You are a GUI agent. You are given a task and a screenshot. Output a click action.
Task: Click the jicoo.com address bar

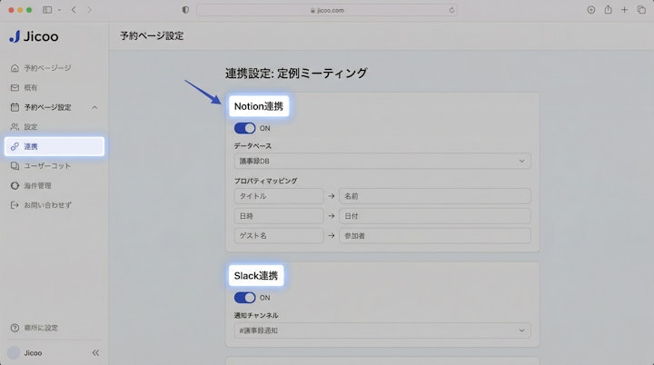[x=327, y=10]
